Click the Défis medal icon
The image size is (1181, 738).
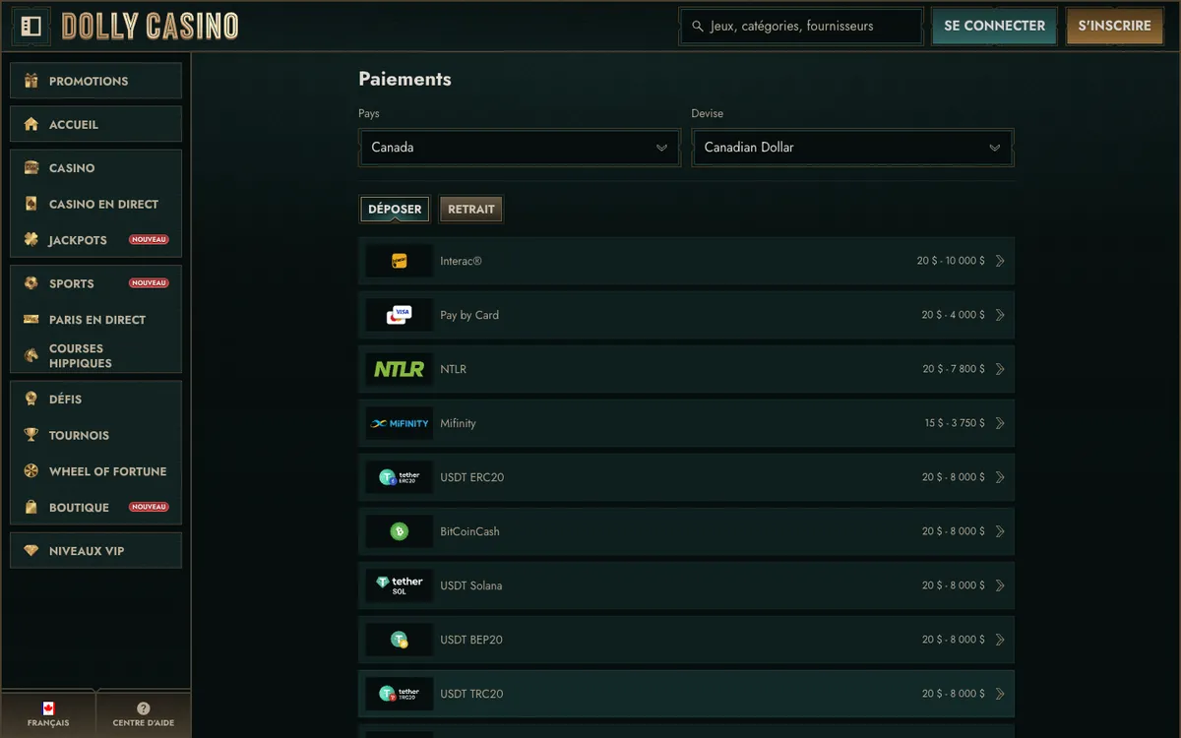31,400
